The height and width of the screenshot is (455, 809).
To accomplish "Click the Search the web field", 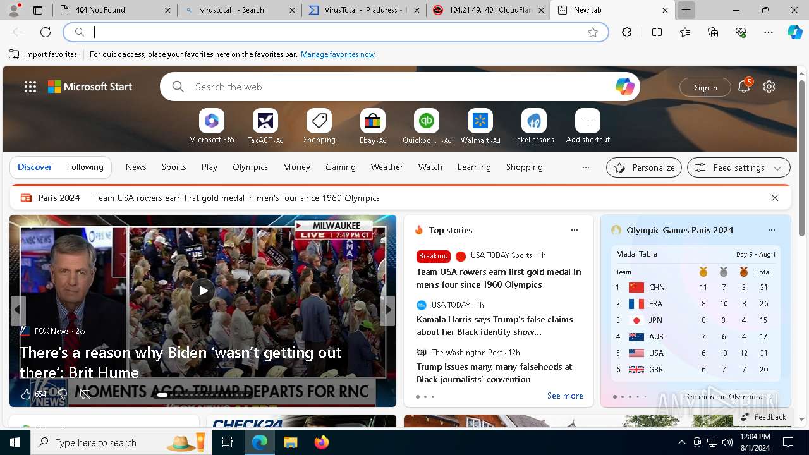I will click(400, 87).
